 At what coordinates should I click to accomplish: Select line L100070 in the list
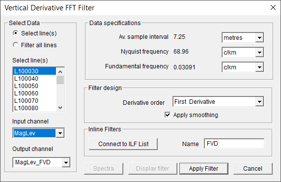(34, 100)
